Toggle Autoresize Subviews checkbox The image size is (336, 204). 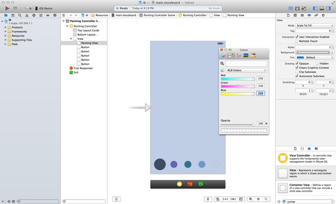pos(297,76)
